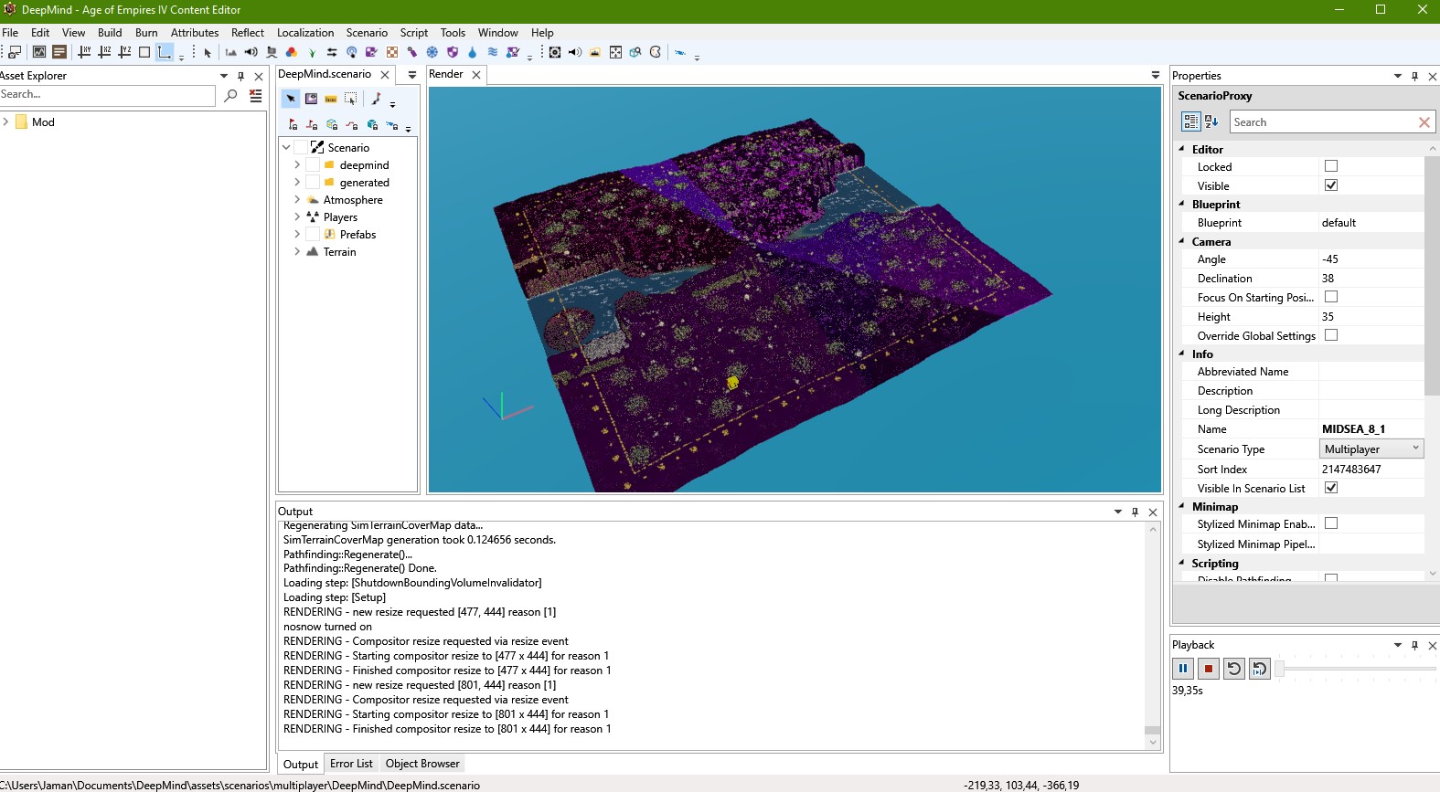
Task: Expand the Terrain tree node
Action: click(x=297, y=251)
